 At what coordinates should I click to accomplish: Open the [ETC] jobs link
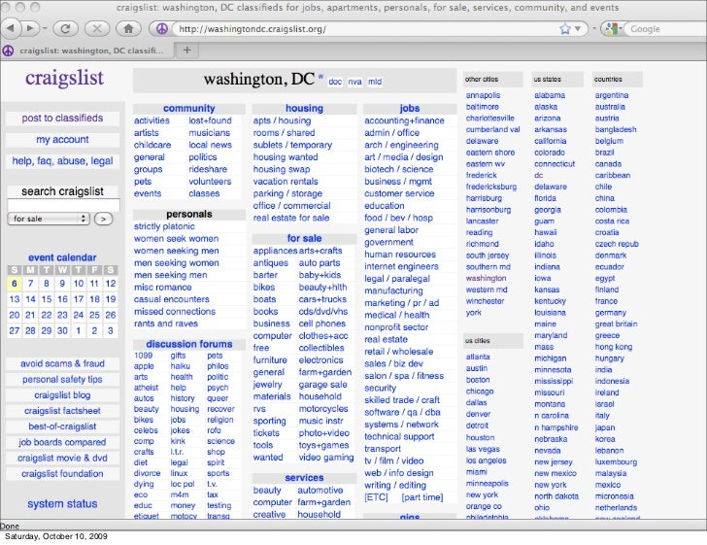[x=376, y=497]
